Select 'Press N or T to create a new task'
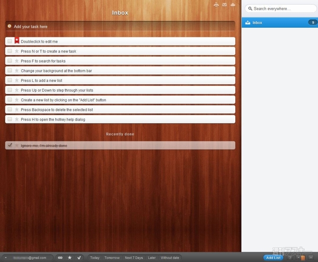Viewport: 318px width, 262px height. pos(48,51)
